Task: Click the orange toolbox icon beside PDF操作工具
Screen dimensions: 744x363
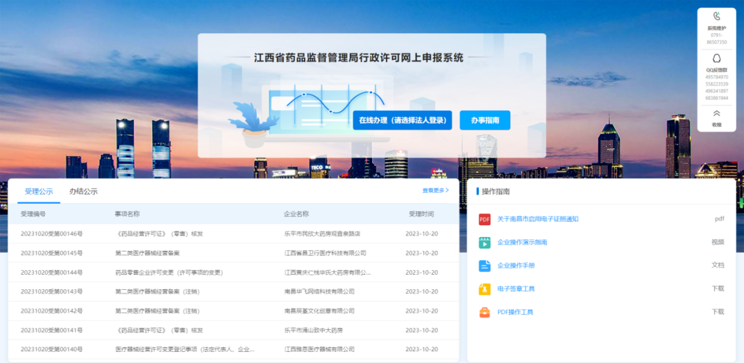Action: 484,312
